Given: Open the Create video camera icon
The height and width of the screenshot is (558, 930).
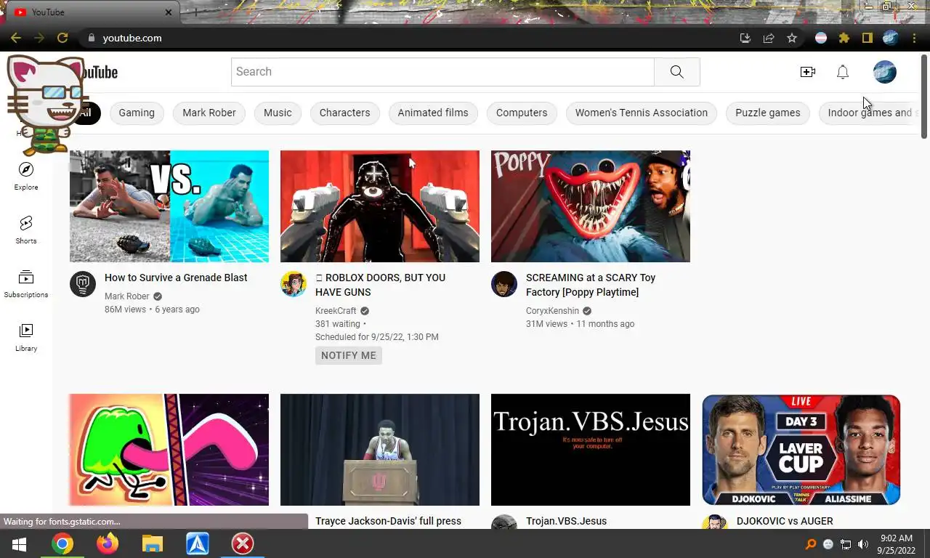Looking at the screenshot, I should (x=808, y=72).
